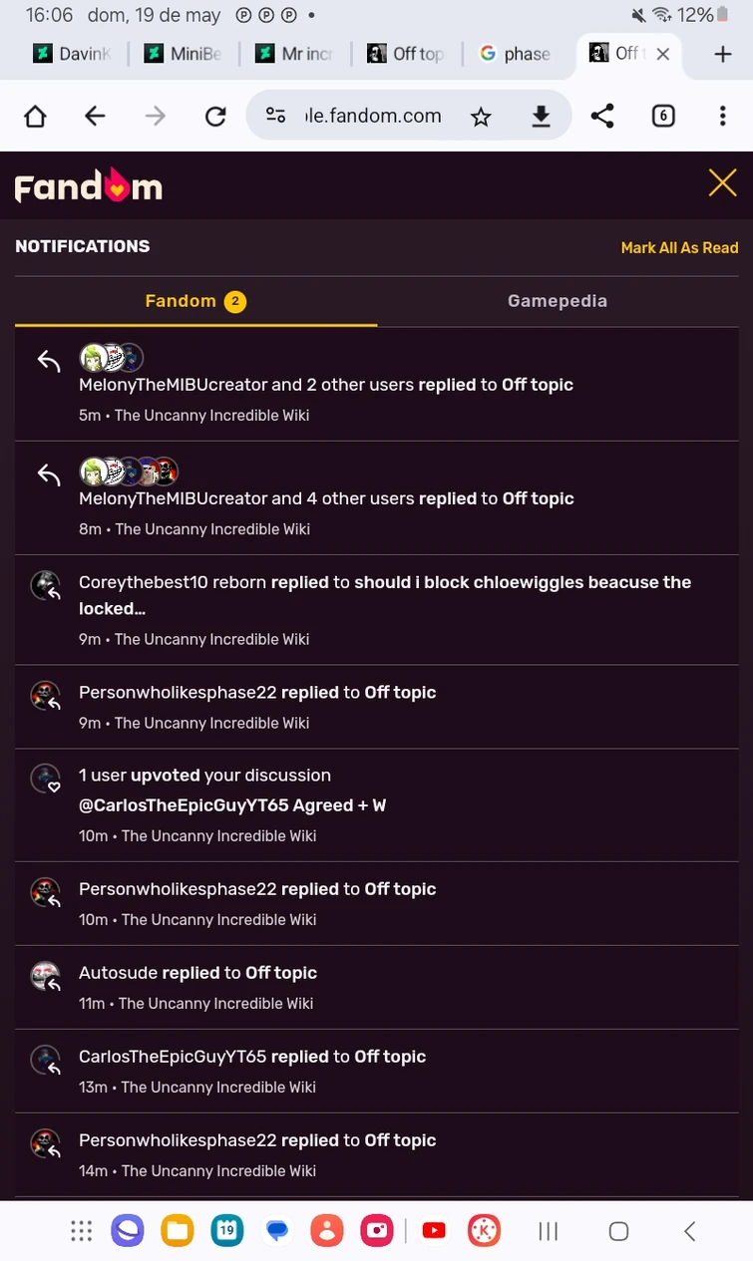Dismiss notifications panel with the yellow X
Image resolution: width=753 pixels, height=1261 pixels.
click(x=722, y=182)
